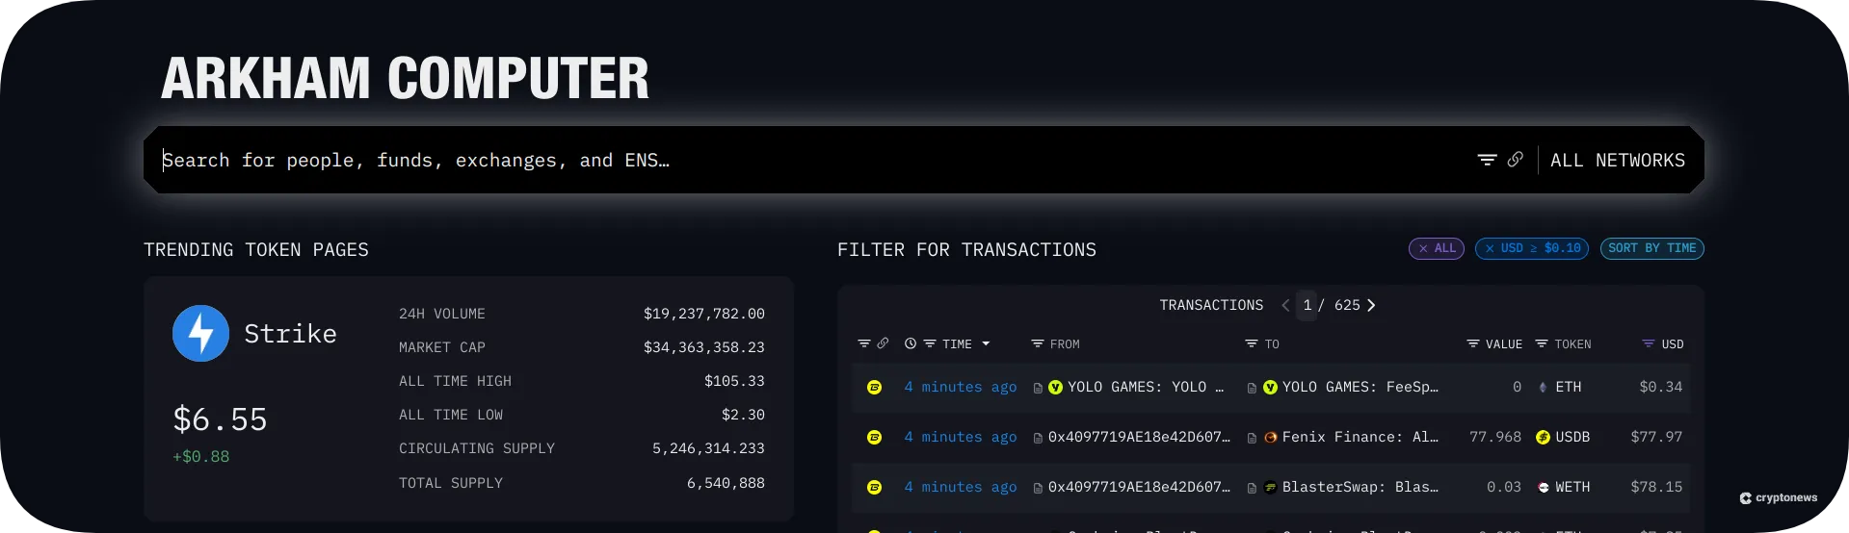
Task: Click the ALL TIME HIGH value $105.33
Action: (734, 381)
